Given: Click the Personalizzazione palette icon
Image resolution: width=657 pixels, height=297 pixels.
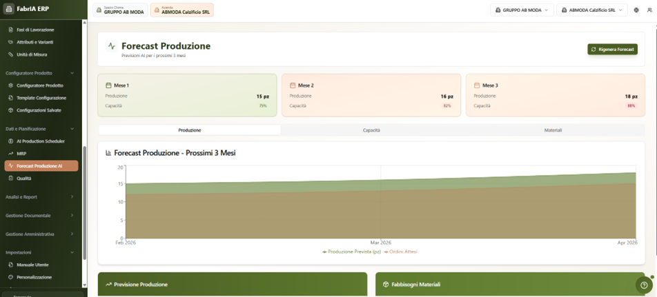Looking at the screenshot, I should coord(11,277).
